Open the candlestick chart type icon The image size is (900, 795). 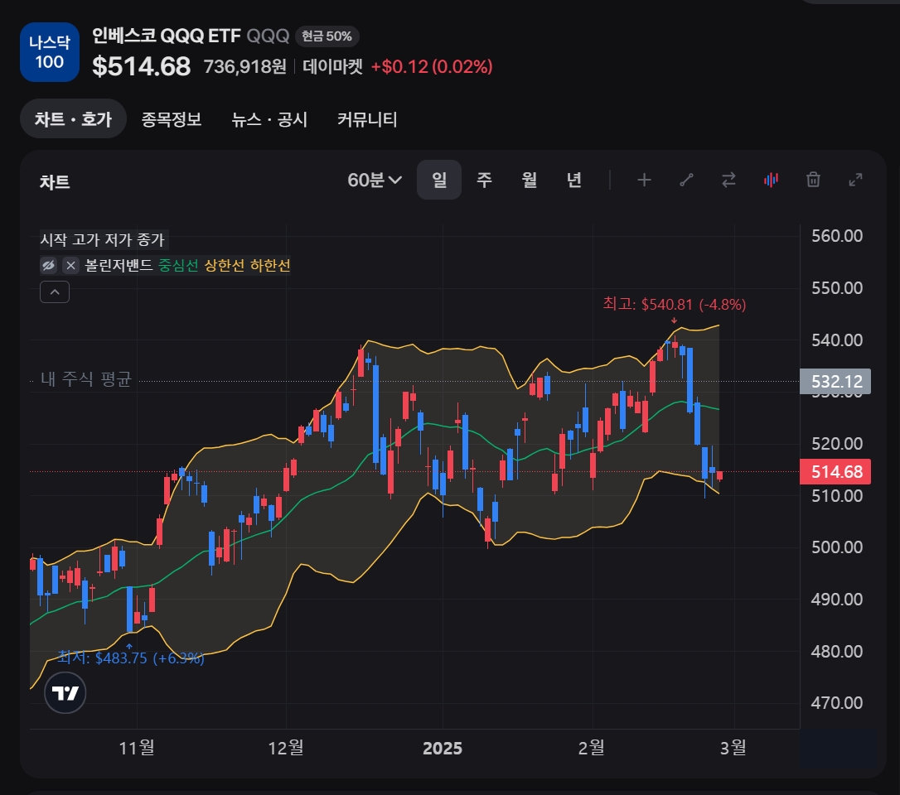[771, 180]
